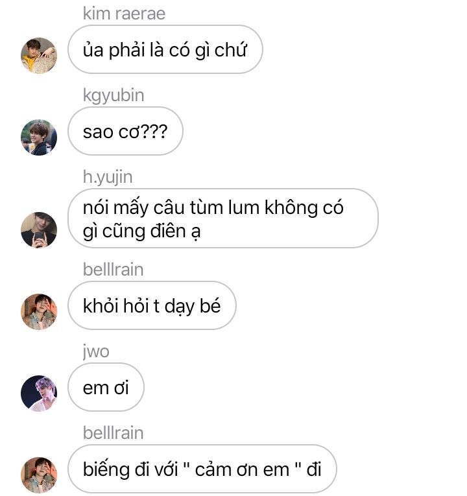Open jwo's profile avatar
This screenshot has height=496, width=467.
[39, 393]
